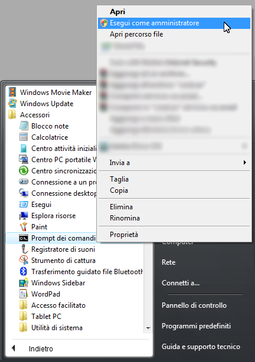Image resolution: width=255 pixels, height=362 pixels.
Task: Open the Invia a submenu arrow
Action: [244, 163]
